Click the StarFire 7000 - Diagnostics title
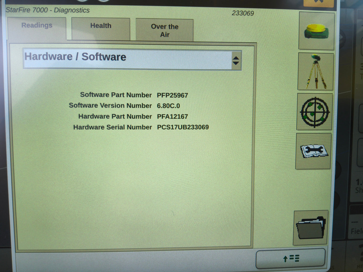This screenshot has width=363, height=272. click(47, 10)
